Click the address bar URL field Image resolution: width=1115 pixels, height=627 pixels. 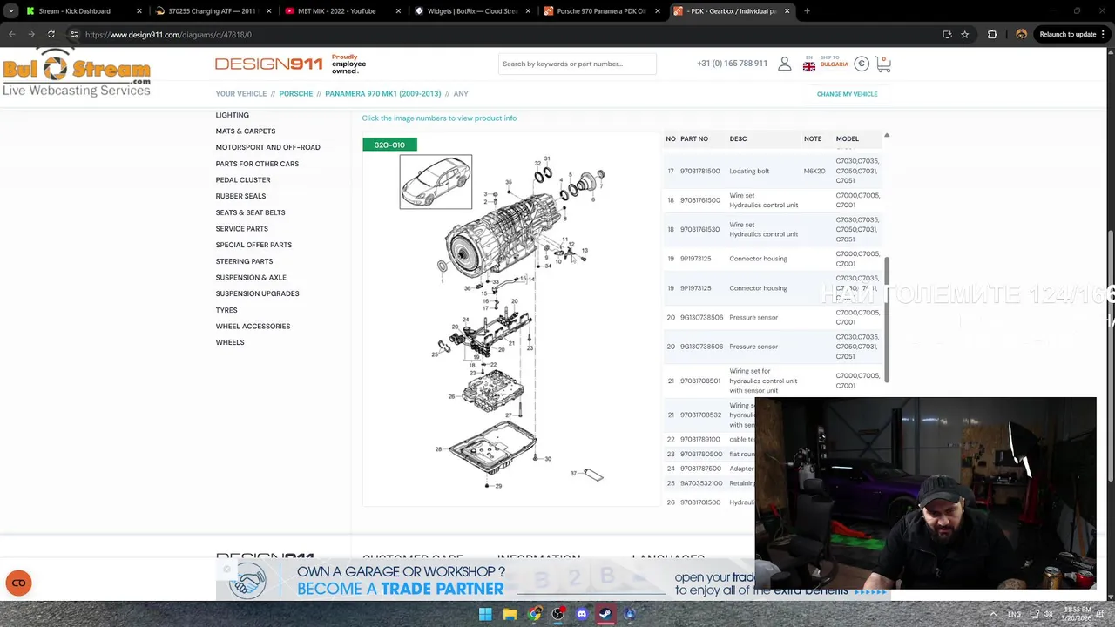pyautogui.click(x=505, y=34)
